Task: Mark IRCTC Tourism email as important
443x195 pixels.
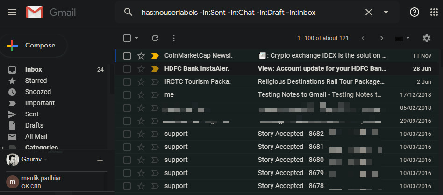Action: pyautogui.click(x=155, y=82)
